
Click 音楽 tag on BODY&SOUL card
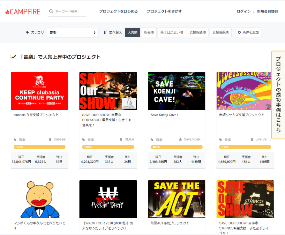pyautogui.click(x=91, y=140)
